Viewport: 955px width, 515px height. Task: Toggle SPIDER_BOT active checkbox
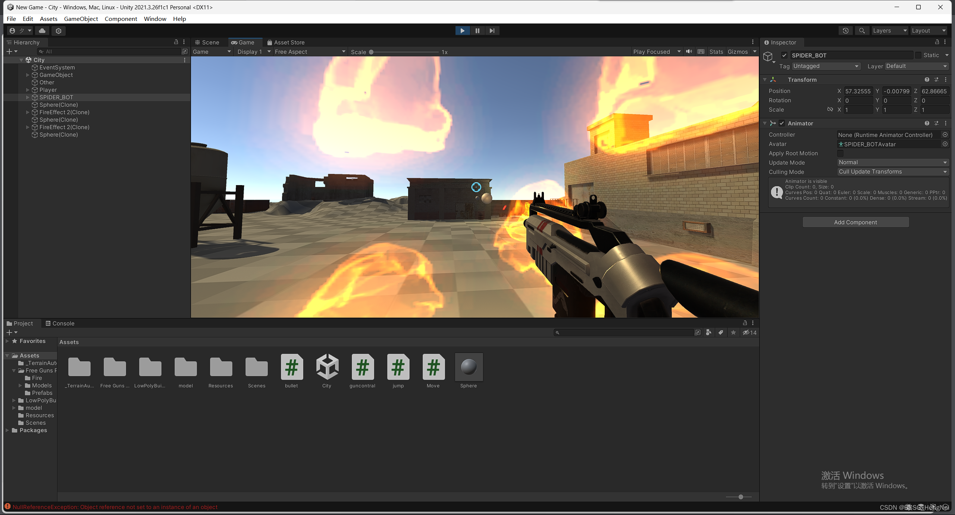pos(784,55)
